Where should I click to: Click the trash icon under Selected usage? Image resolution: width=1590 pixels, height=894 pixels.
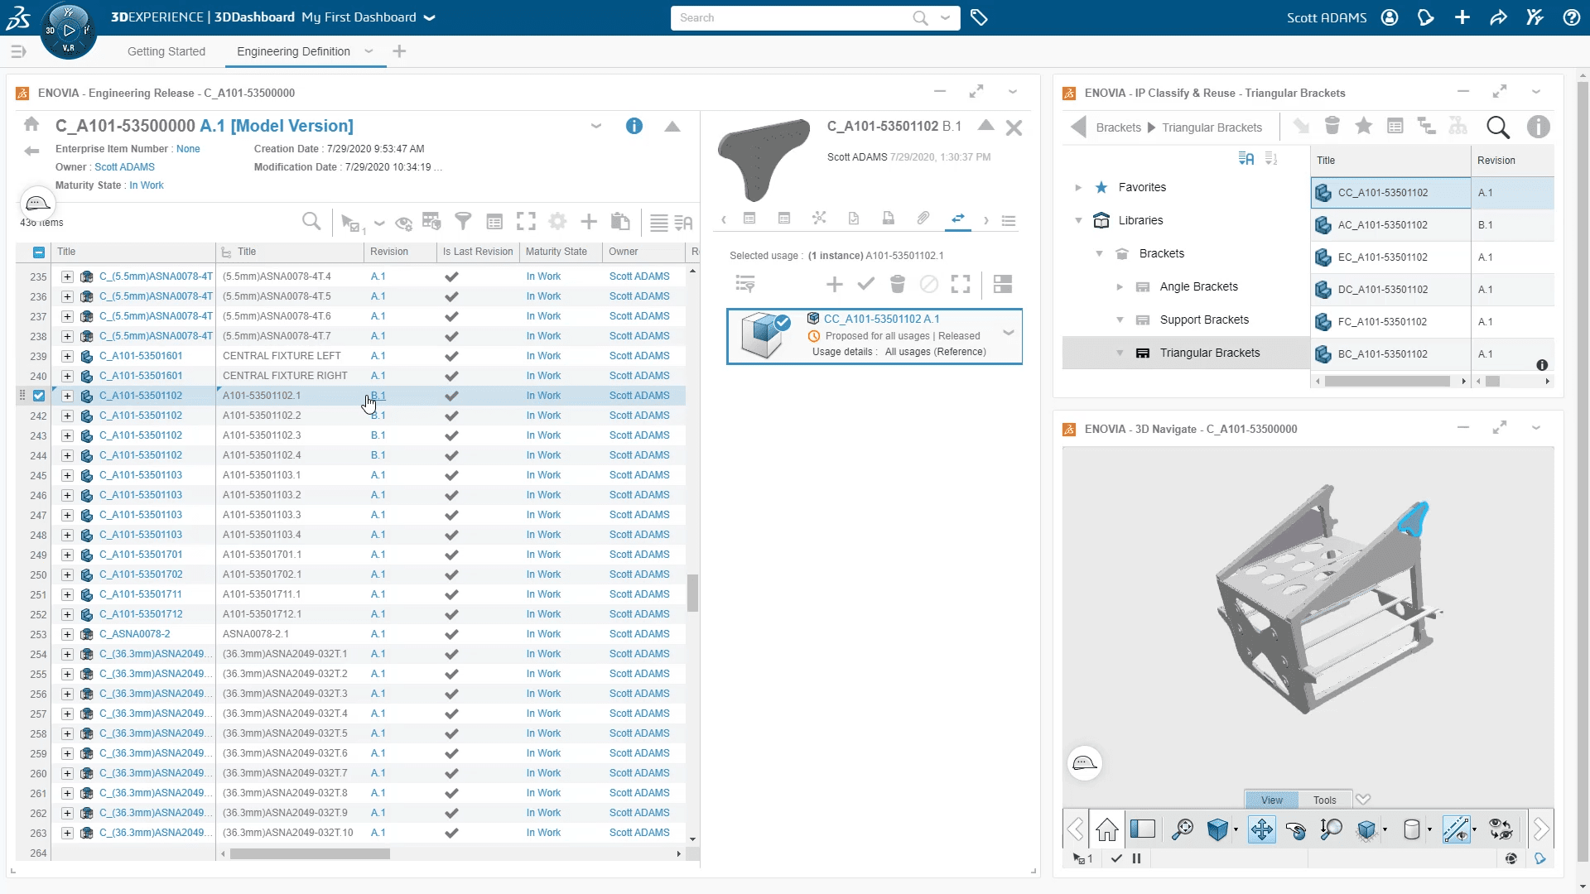click(x=897, y=284)
